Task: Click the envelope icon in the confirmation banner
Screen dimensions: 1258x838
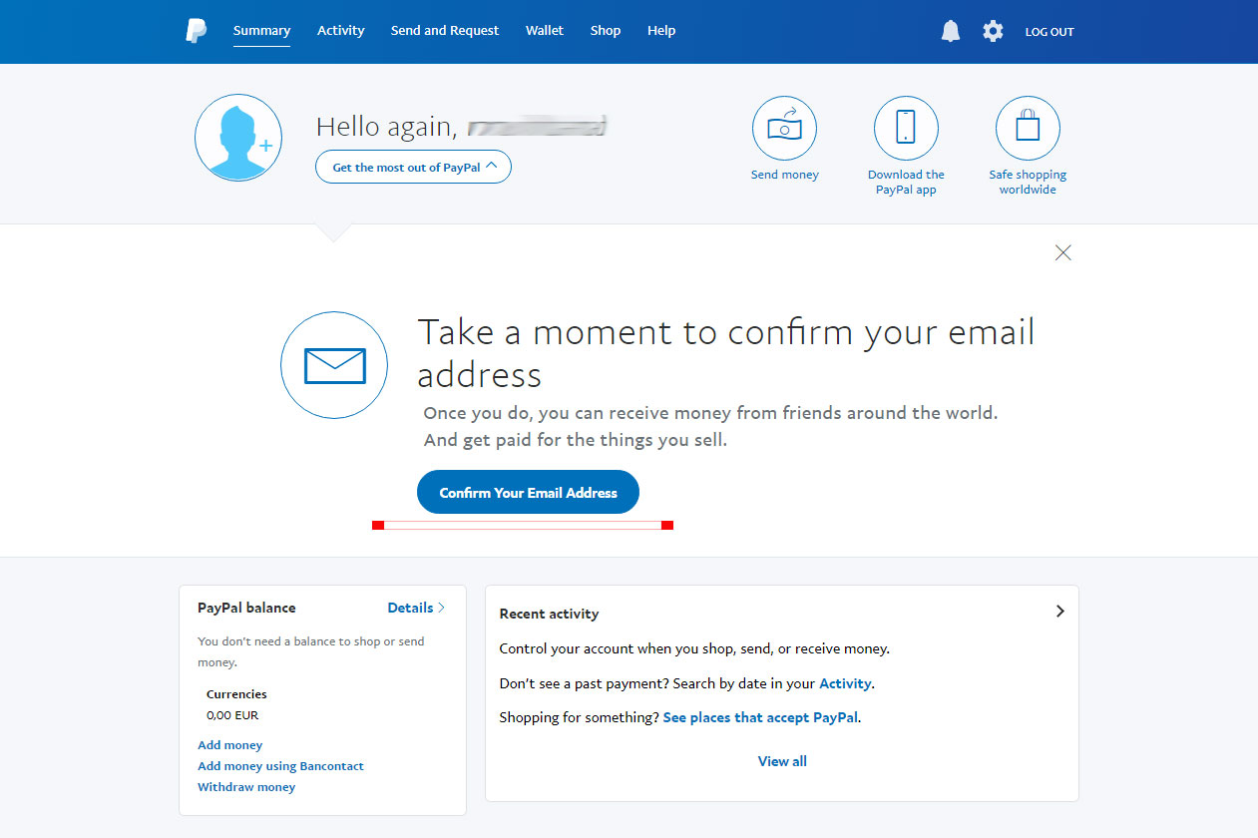Action: [x=333, y=364]
